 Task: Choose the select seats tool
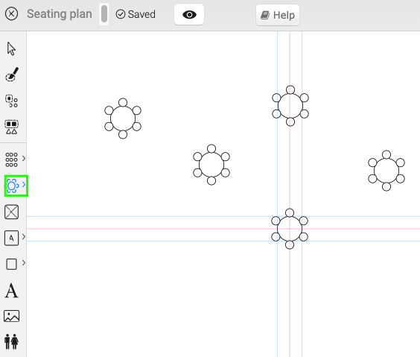tap(11, 101)
